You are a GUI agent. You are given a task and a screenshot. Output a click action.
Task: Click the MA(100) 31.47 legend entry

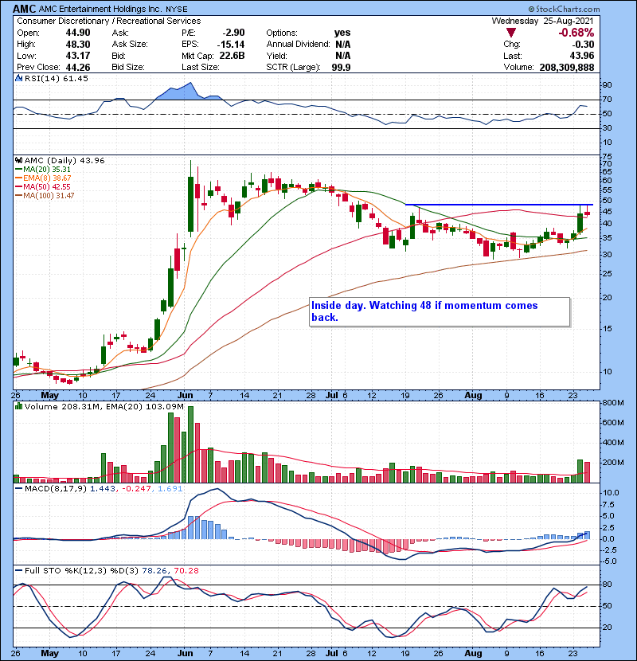[x=45, y=196]
